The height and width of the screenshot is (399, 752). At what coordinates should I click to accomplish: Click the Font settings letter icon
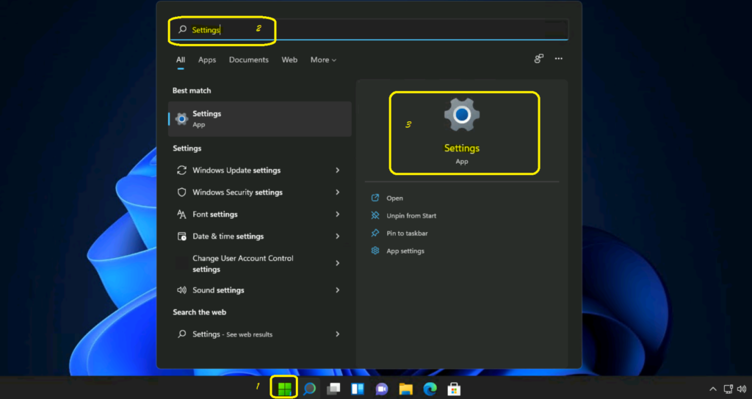pyautogui.click(x=182, y=215)
